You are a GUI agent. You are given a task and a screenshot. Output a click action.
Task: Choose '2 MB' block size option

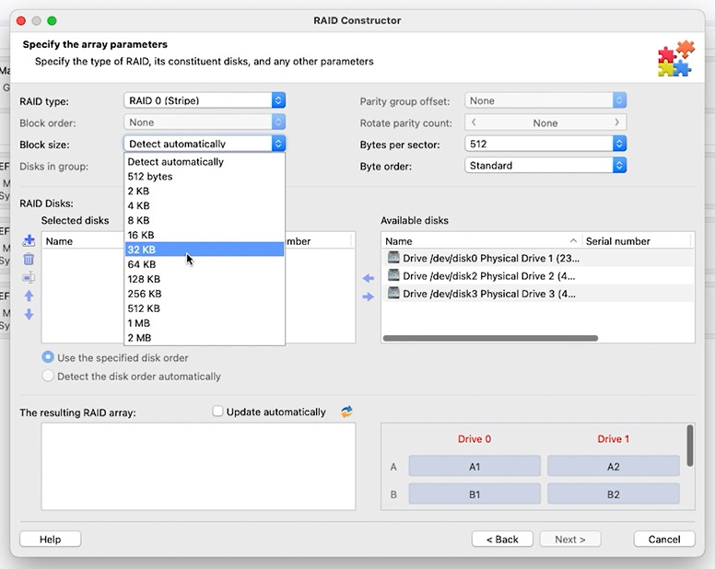(205, 338)
